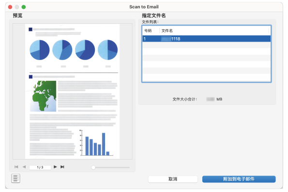Click the page number field 1/3
Screen dimensions: 288x192
coord(40,167)
